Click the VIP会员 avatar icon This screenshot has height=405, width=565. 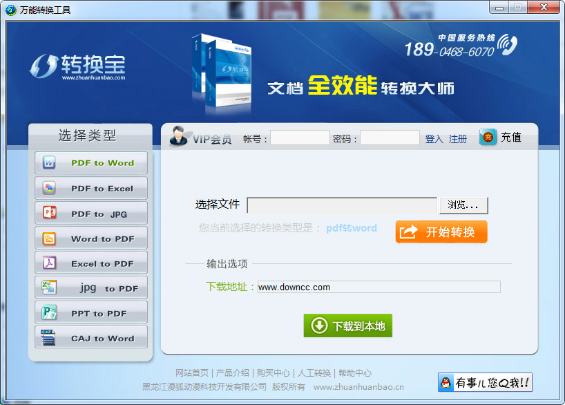177,136
